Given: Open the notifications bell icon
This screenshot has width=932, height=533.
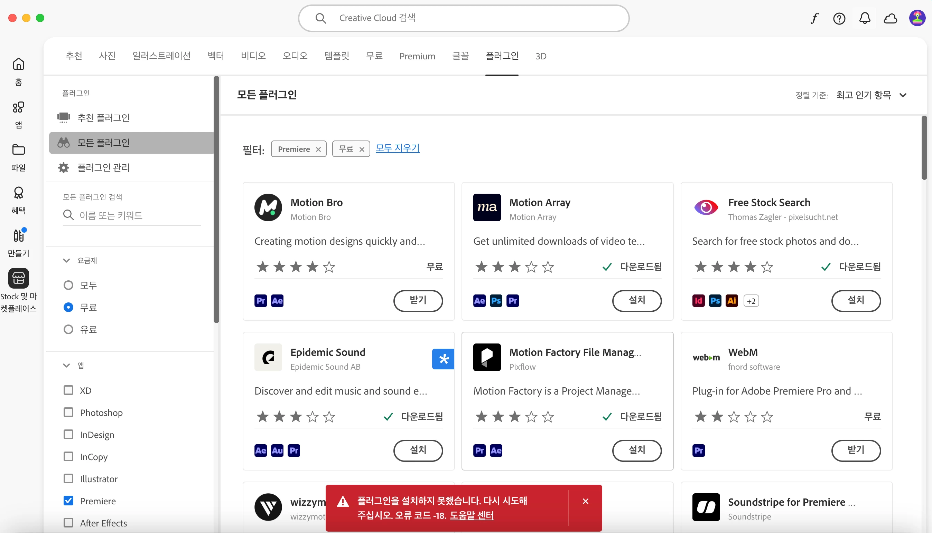Looking at the screenshot, I should click(x=865, y=18).
